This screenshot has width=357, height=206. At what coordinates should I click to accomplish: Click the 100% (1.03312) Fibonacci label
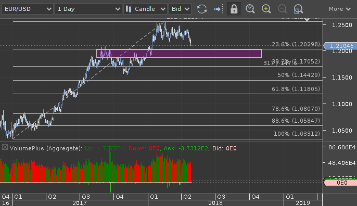(297, 134)
